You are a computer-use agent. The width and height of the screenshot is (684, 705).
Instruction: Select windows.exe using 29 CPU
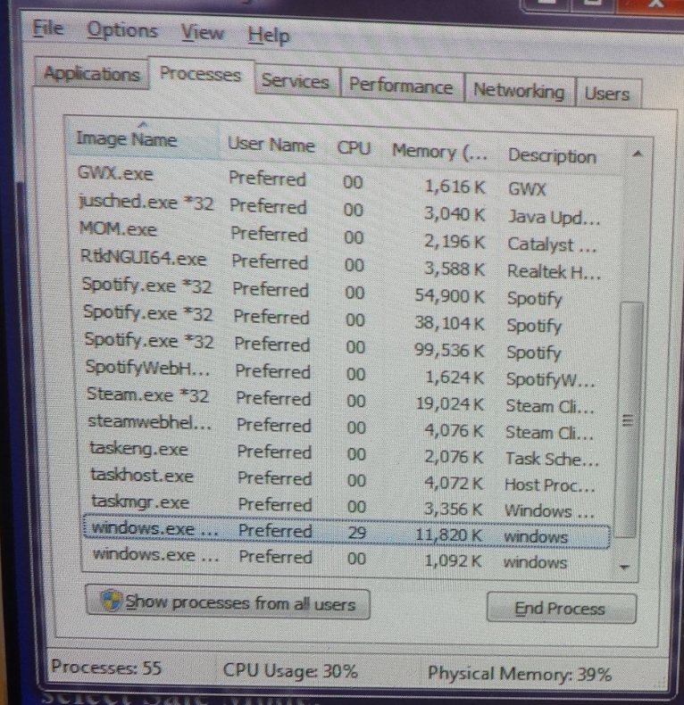pos(346,533)
